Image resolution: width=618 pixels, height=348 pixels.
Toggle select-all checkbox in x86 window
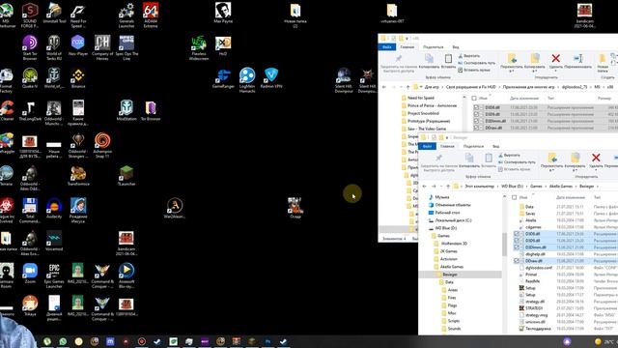(474, 98)
